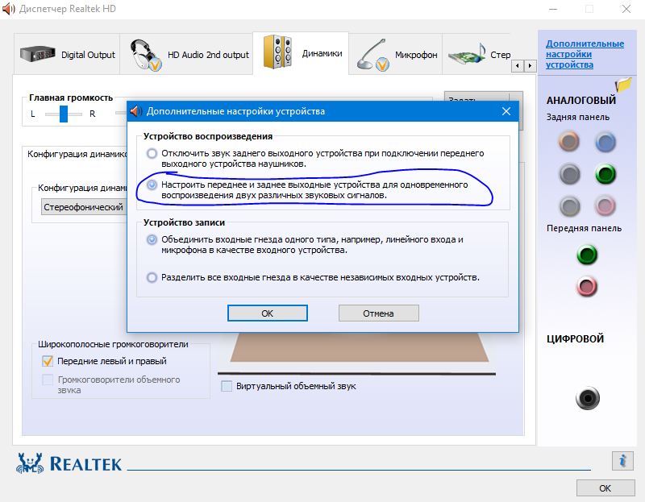Click 'Устройство воспроизведения' group label
This screenshot has width=645, height=502.
coord(208,136)
